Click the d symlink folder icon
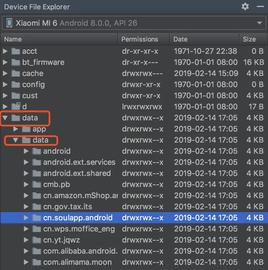The width and height of the screenshot is (268, 270). click(x=16, y=106)
